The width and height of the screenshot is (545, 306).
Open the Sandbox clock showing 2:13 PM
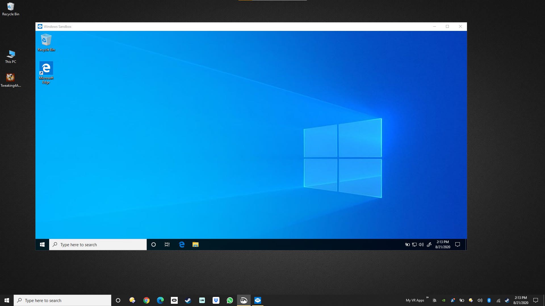pos(443,245)
